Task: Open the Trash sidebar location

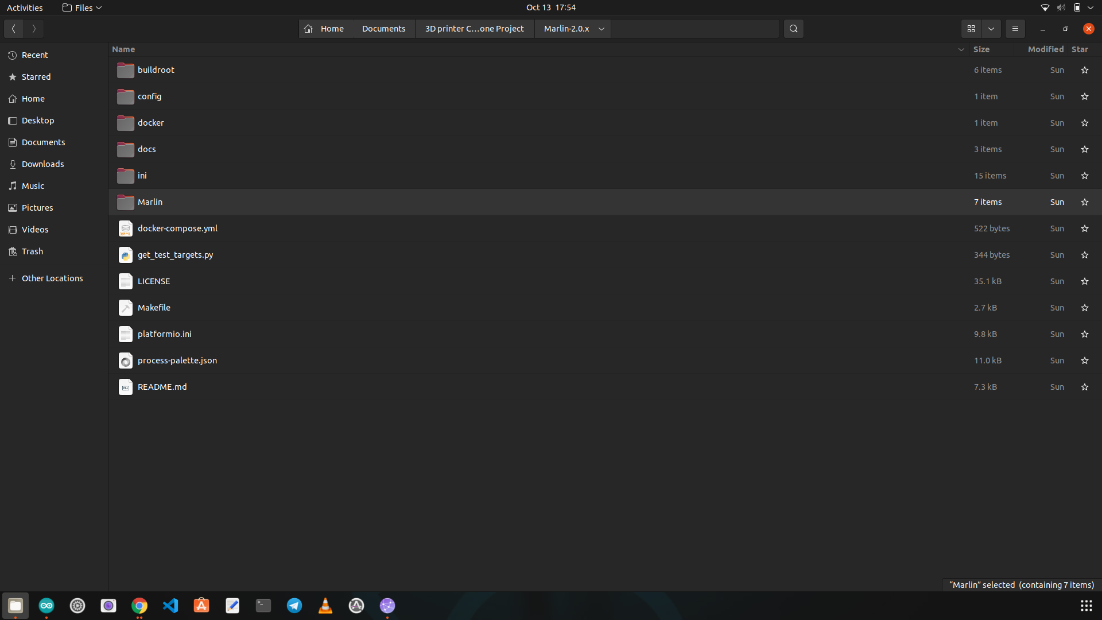Action: coord(32,251)
